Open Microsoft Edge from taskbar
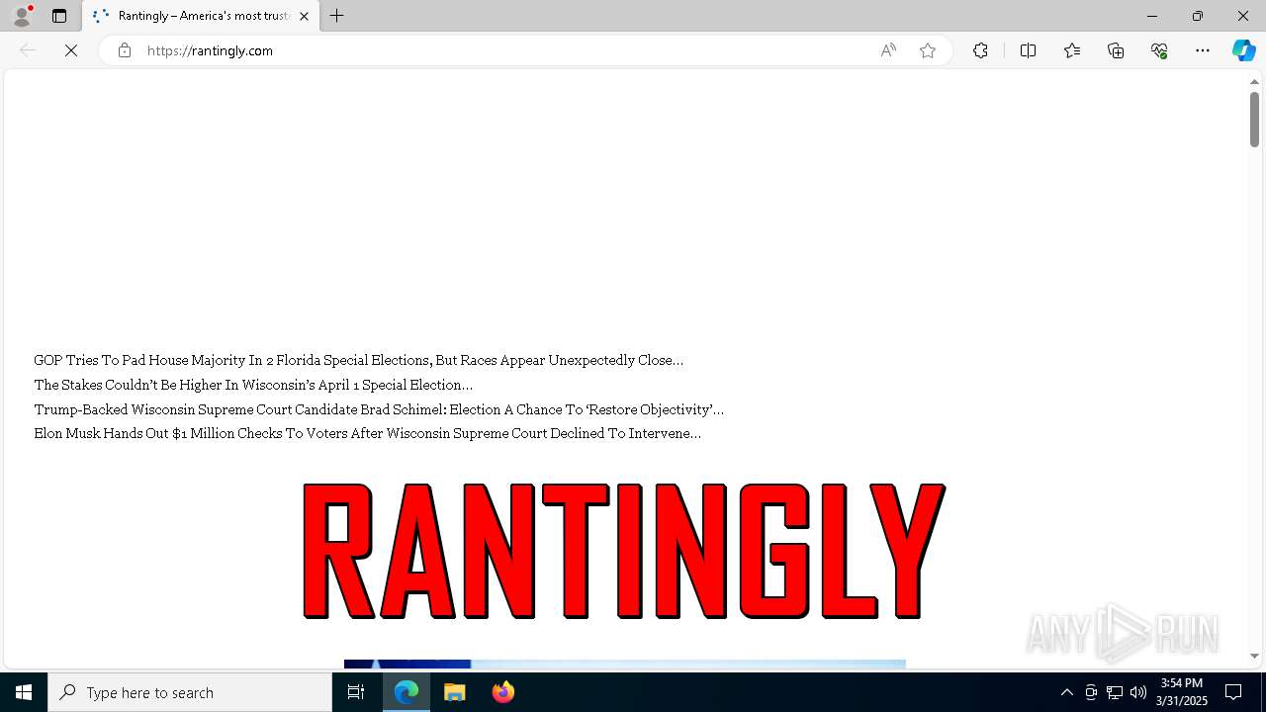This screenshot has width=1266, height=712. click(x=407, y=692)
